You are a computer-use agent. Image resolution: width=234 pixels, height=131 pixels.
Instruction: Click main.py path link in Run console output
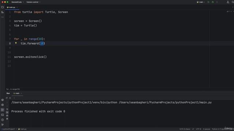click(165, 102)
